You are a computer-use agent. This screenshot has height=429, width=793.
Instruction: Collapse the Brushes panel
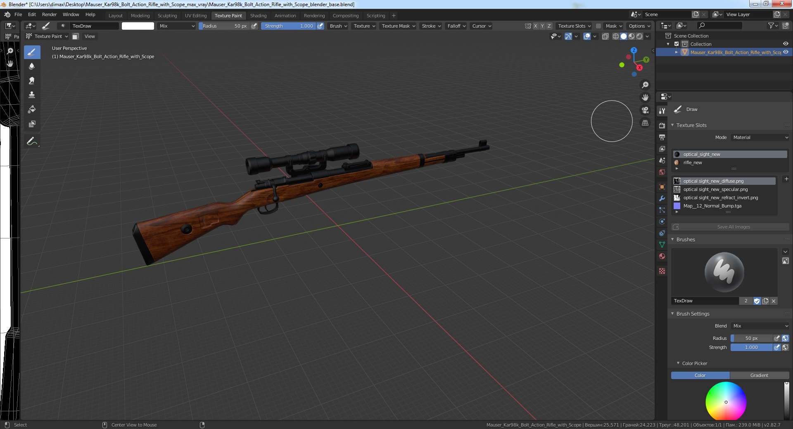pos(672,240)
